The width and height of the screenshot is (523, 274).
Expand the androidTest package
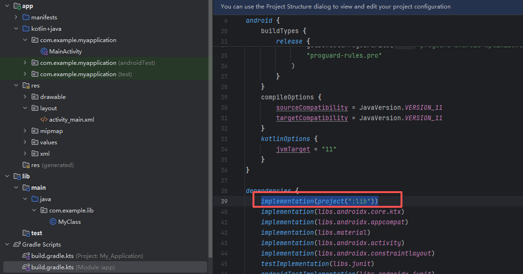point(25,63)
